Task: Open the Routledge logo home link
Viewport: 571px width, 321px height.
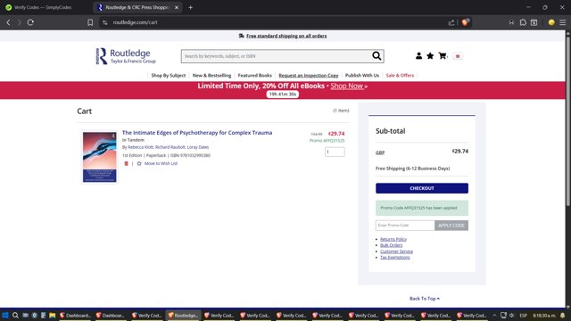Action: [126, 56]
